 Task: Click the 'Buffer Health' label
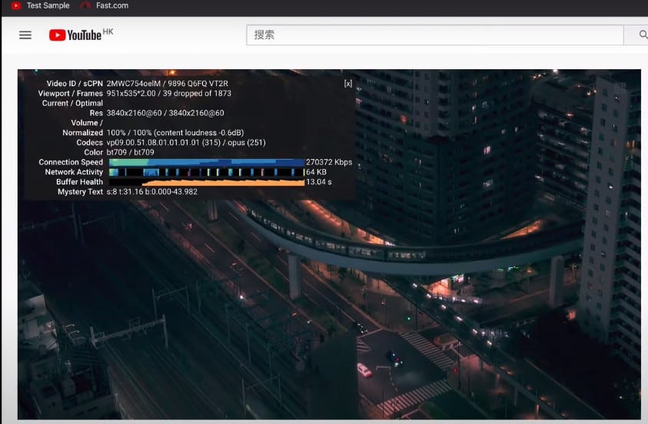pyautogui.click(x=79, y=182)
